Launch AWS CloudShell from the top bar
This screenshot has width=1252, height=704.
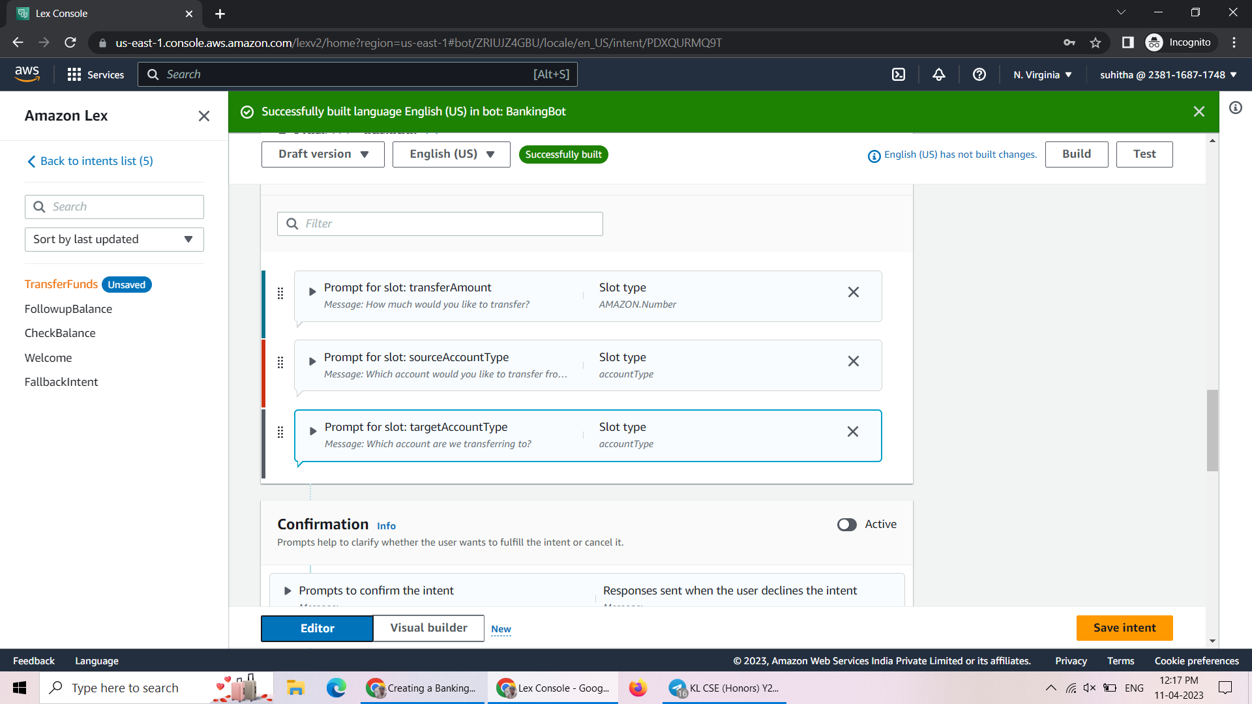[898, 74]
